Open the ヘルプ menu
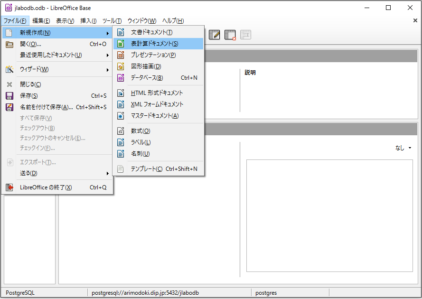This screenshot has height=299, width=422. click(x=173, y=21)
